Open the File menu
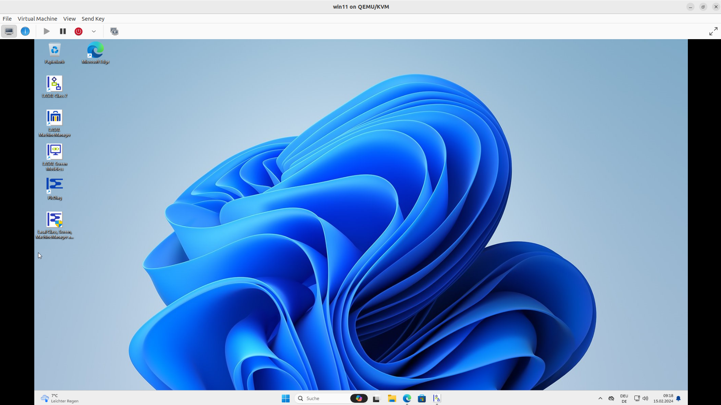 click(x=7, y=19)
